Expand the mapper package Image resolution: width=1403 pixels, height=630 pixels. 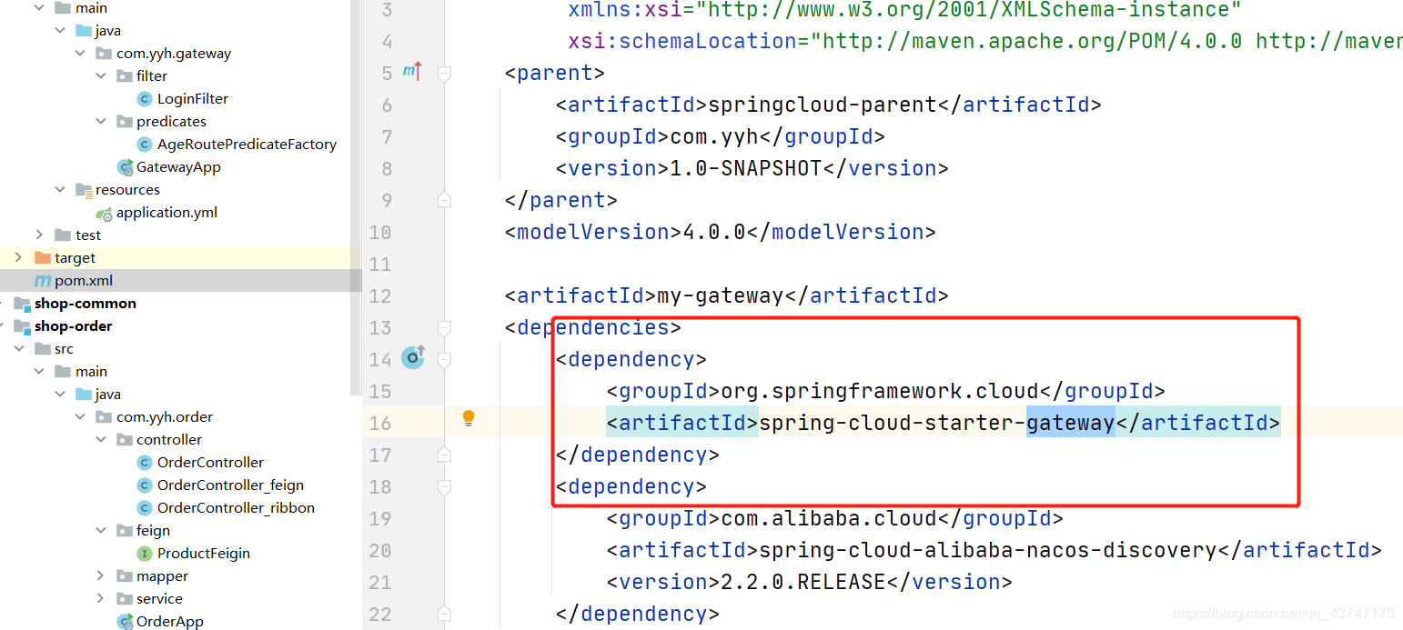[101, 576]
